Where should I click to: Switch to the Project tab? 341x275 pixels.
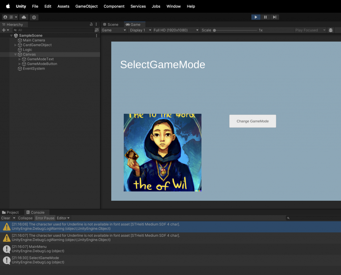pos(10,212)
